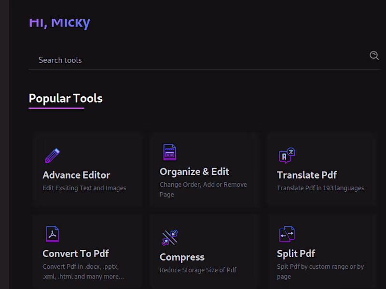Click the "Hi, Micky" greeting heading

[59, 22]
